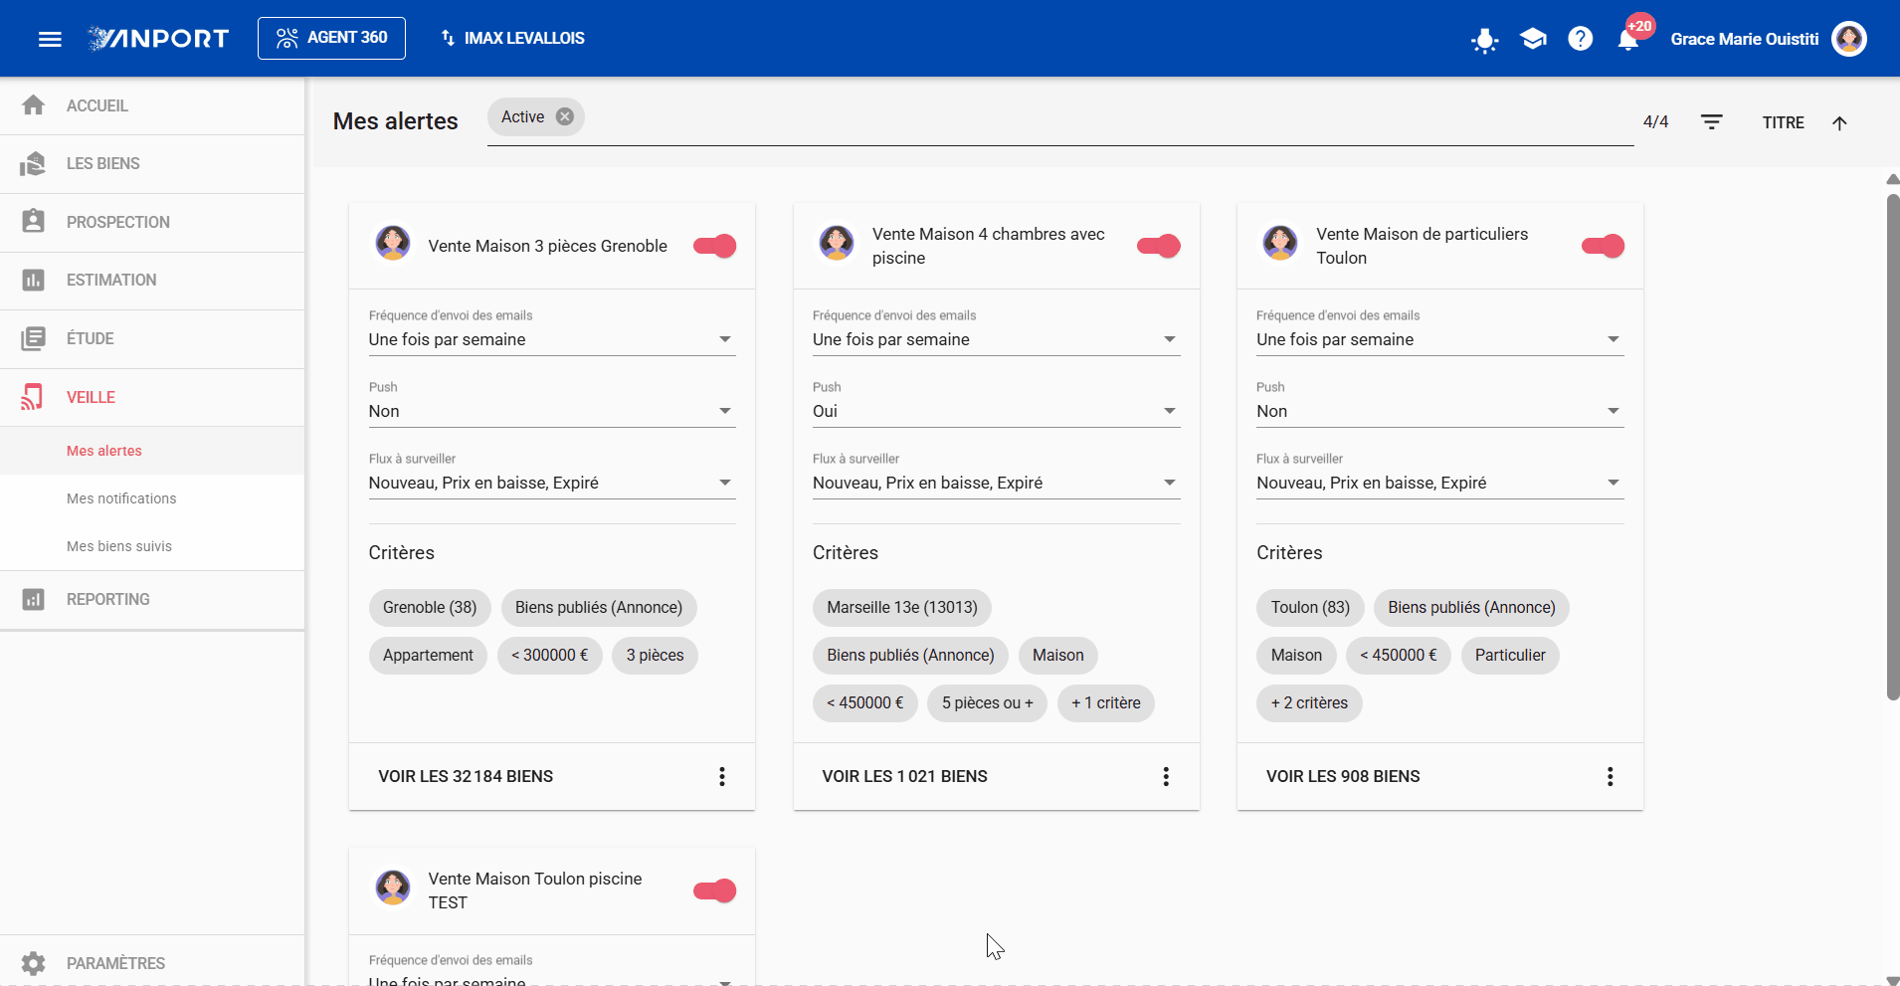Switch off Vente Maison Toulon piscine TEST alert
Viewport: 1900px width, 986px height.
pyautogui.click(x=714, y=890)
